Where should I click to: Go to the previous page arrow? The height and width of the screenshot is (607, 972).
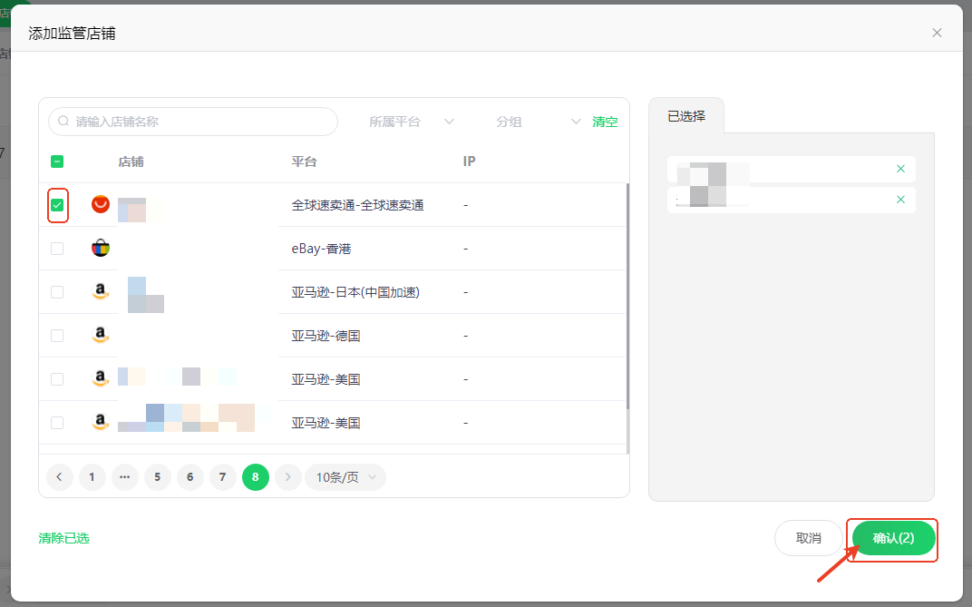point(60,476)
